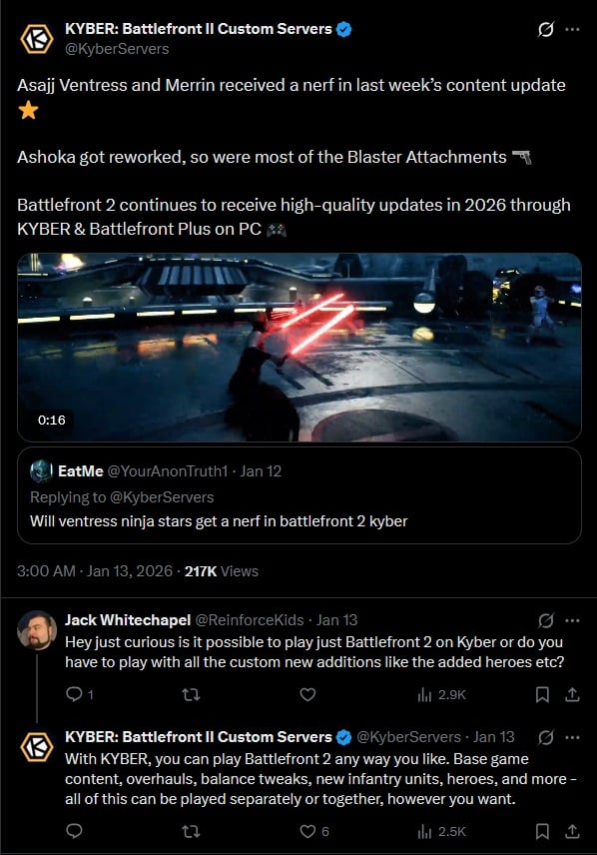
Task: View 2.5K views on KYBER reply
Action: [x=441, y=831]
